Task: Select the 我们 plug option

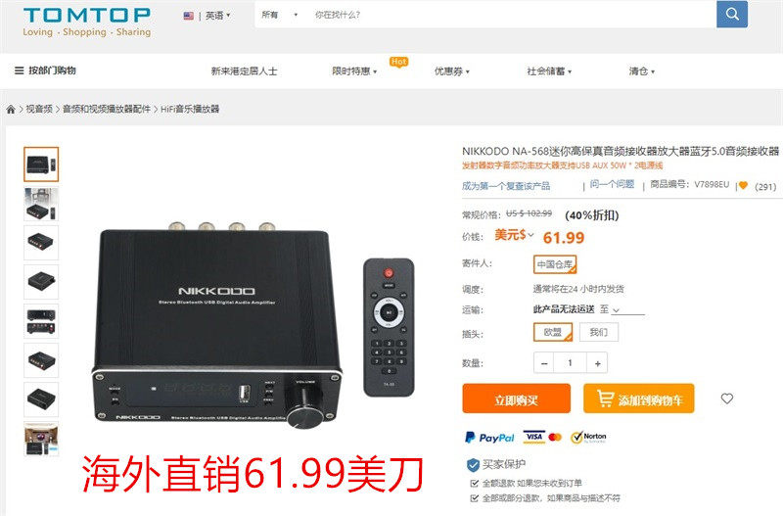Action: click(x=598, y=332)
